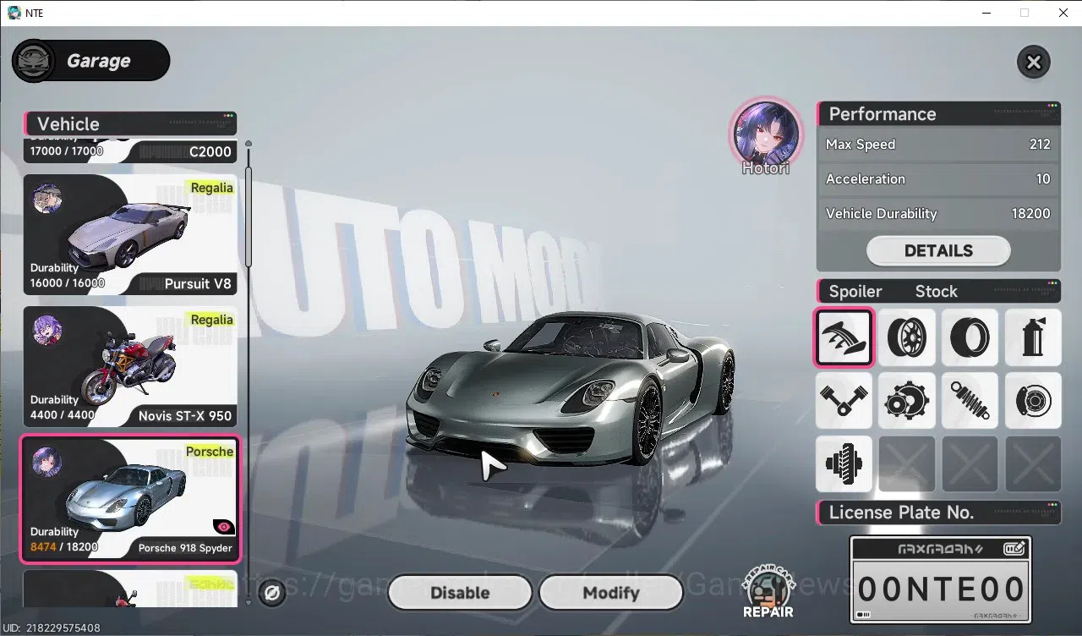Toggle the eye icon on Porsche card
Viewport: 1082px width, 636px height.
click(223, 526)
